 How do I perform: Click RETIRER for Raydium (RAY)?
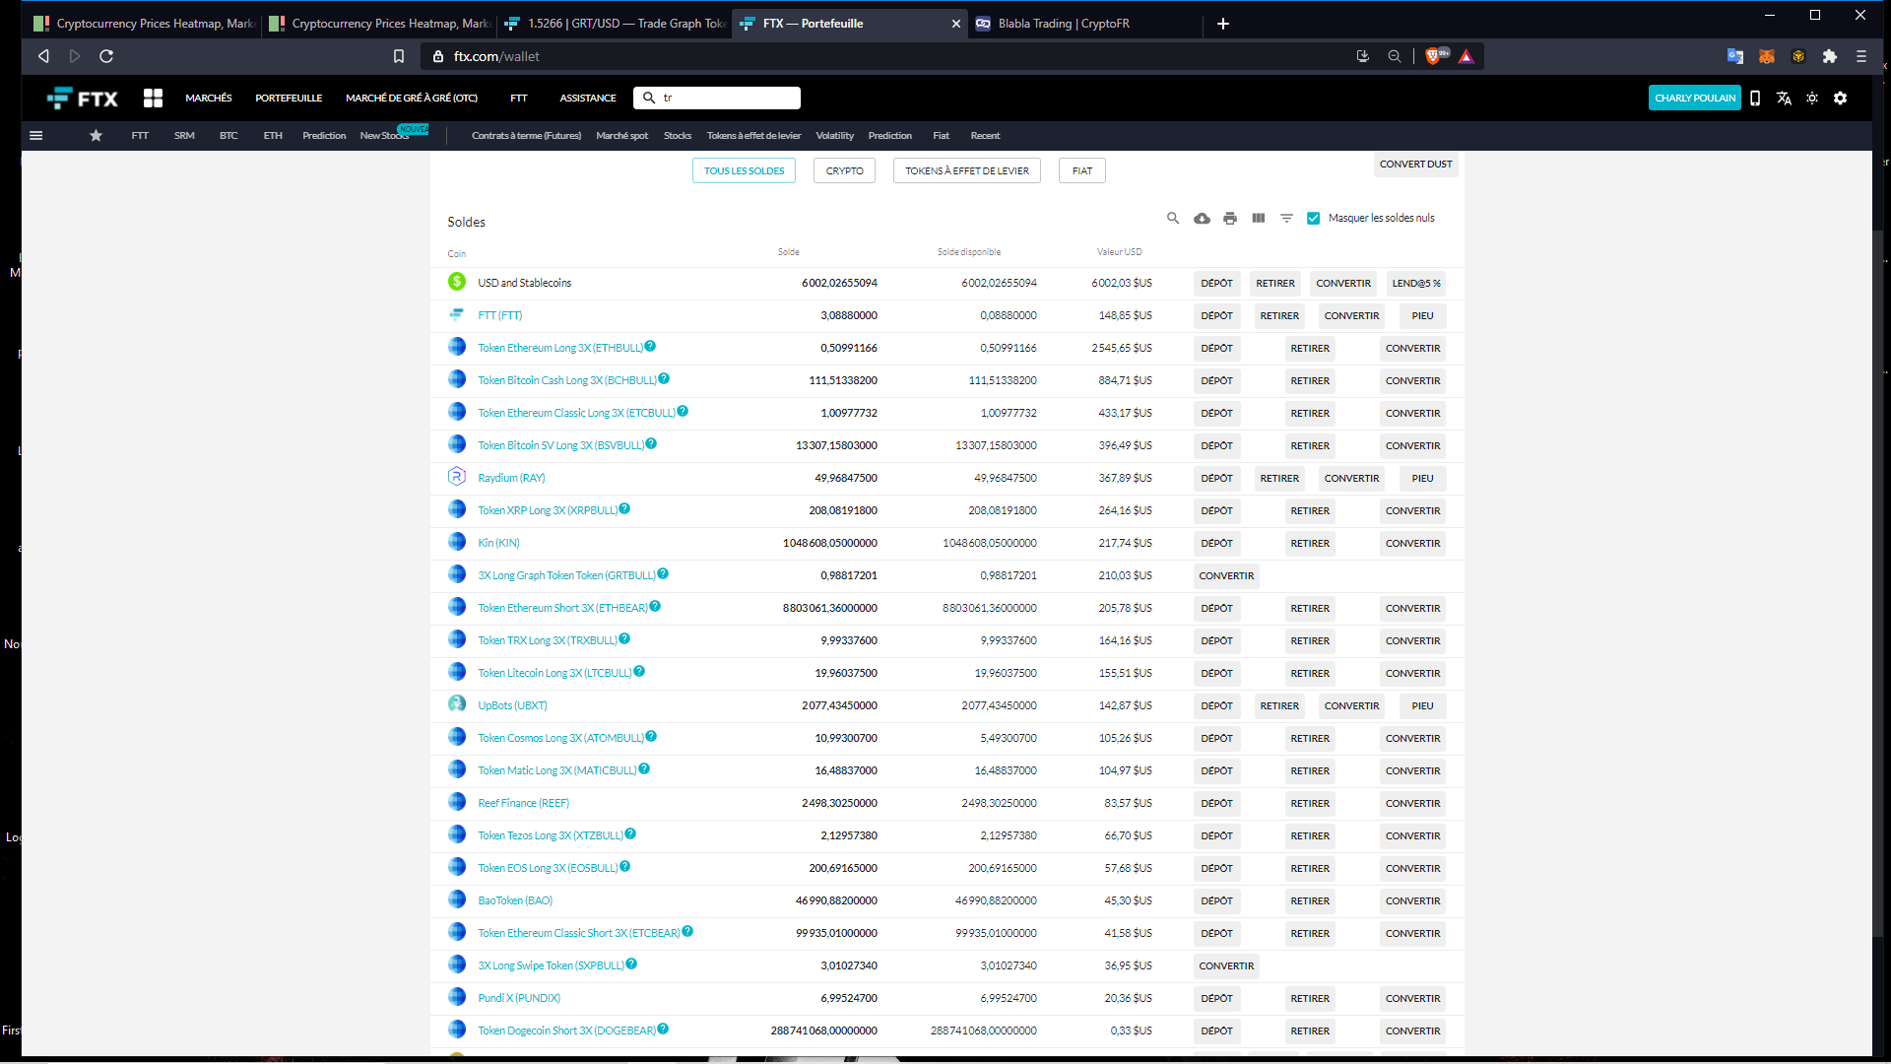coord(1279,477)
